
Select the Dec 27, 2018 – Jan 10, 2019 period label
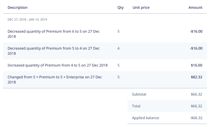point(27,19)
